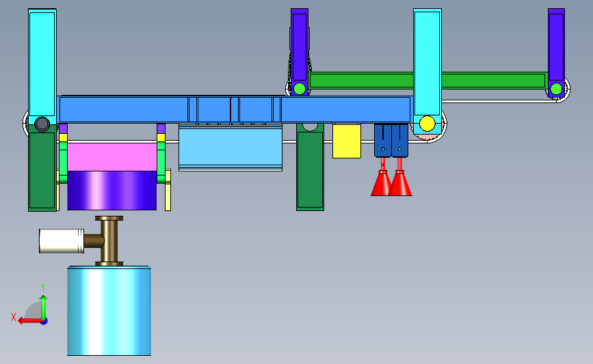The height and width of the screenshot is (364, 593).
Task: Select the dark gray circle on left cyan column
Action: (x=42, y=124)
